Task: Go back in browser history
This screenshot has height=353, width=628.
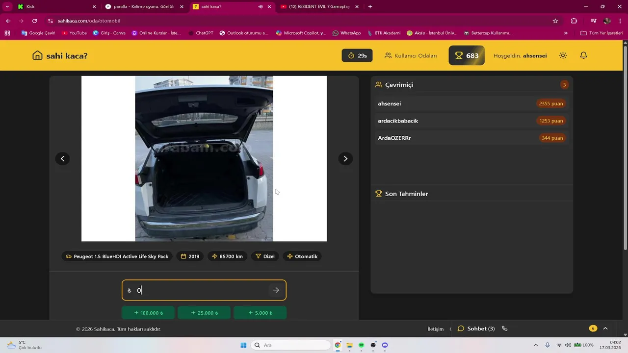Action: pyautogui.click(x=8, y=21)
